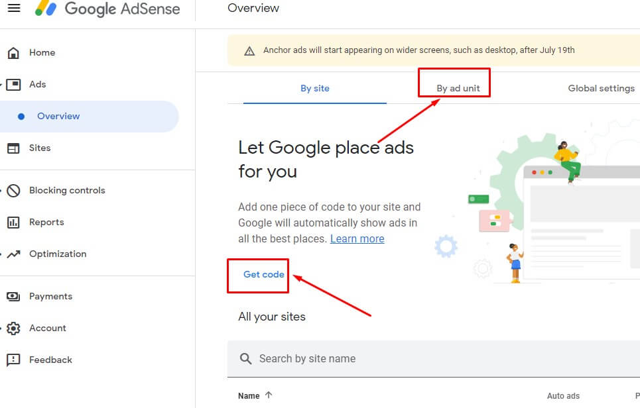The image size is (640, 408).
Task: Open the Global settings tab
Action: tap(602, 88)
